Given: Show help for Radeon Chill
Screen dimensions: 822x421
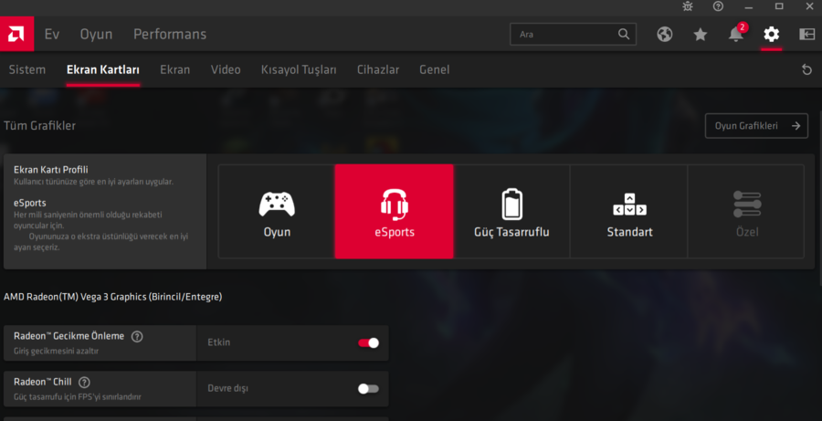Looking at the screenshot, I should click(x=84, y=383).
